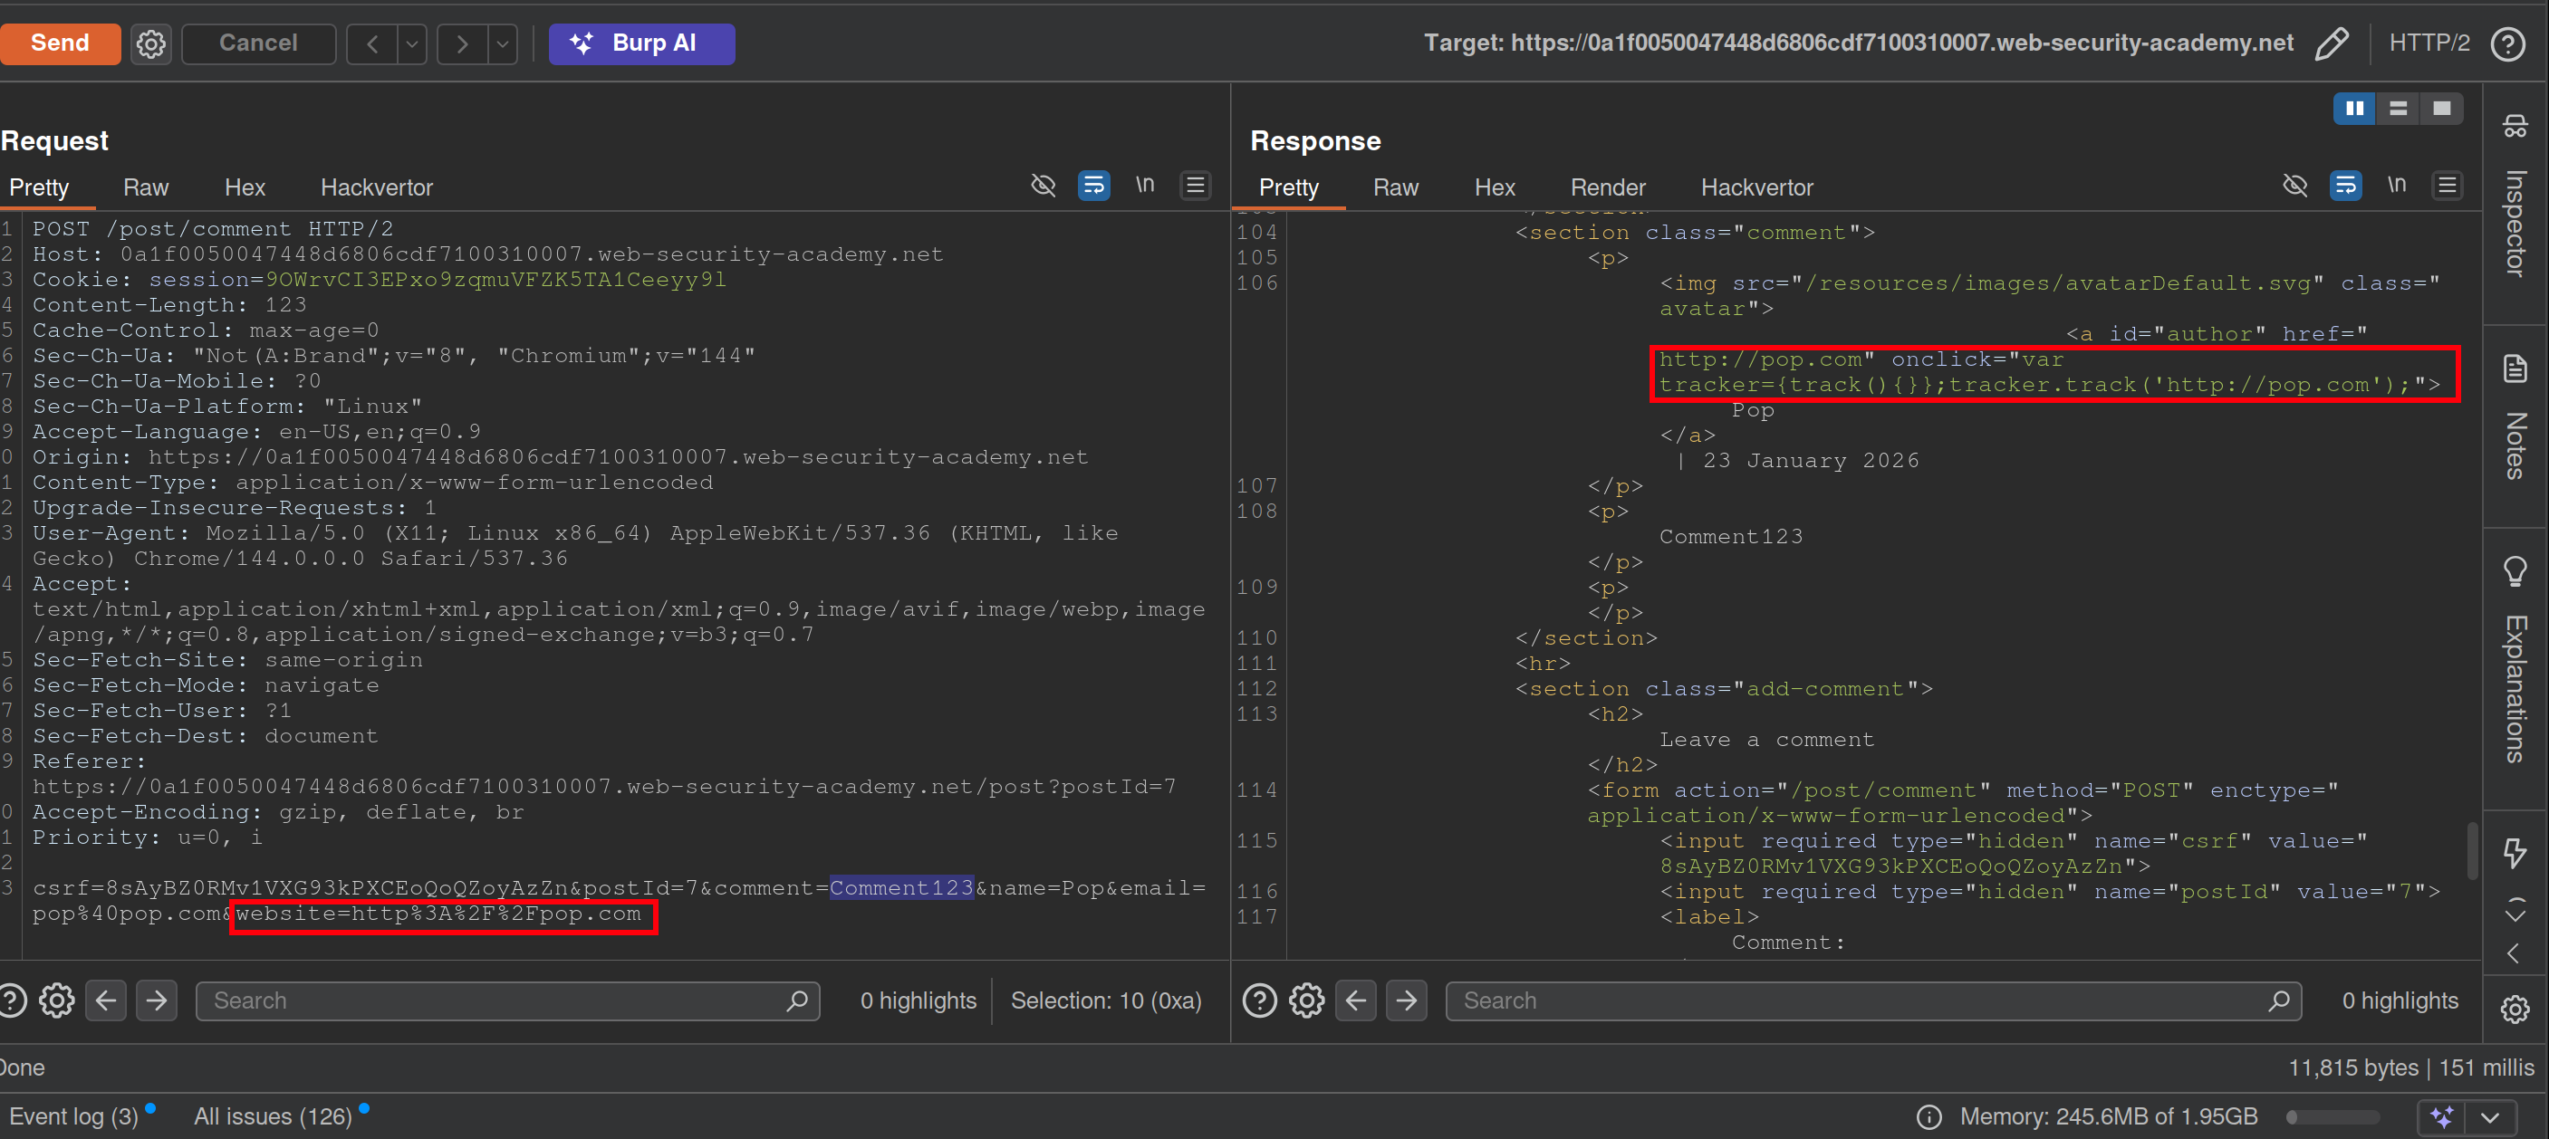Select the side-by-side layout icon
The height and width of the screenshot is (1139, 2549).
(2354, 109)
